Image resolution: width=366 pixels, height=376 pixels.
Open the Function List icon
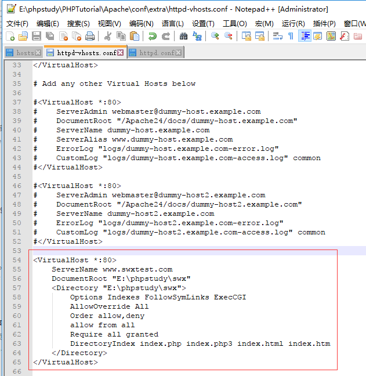point(345,36)
